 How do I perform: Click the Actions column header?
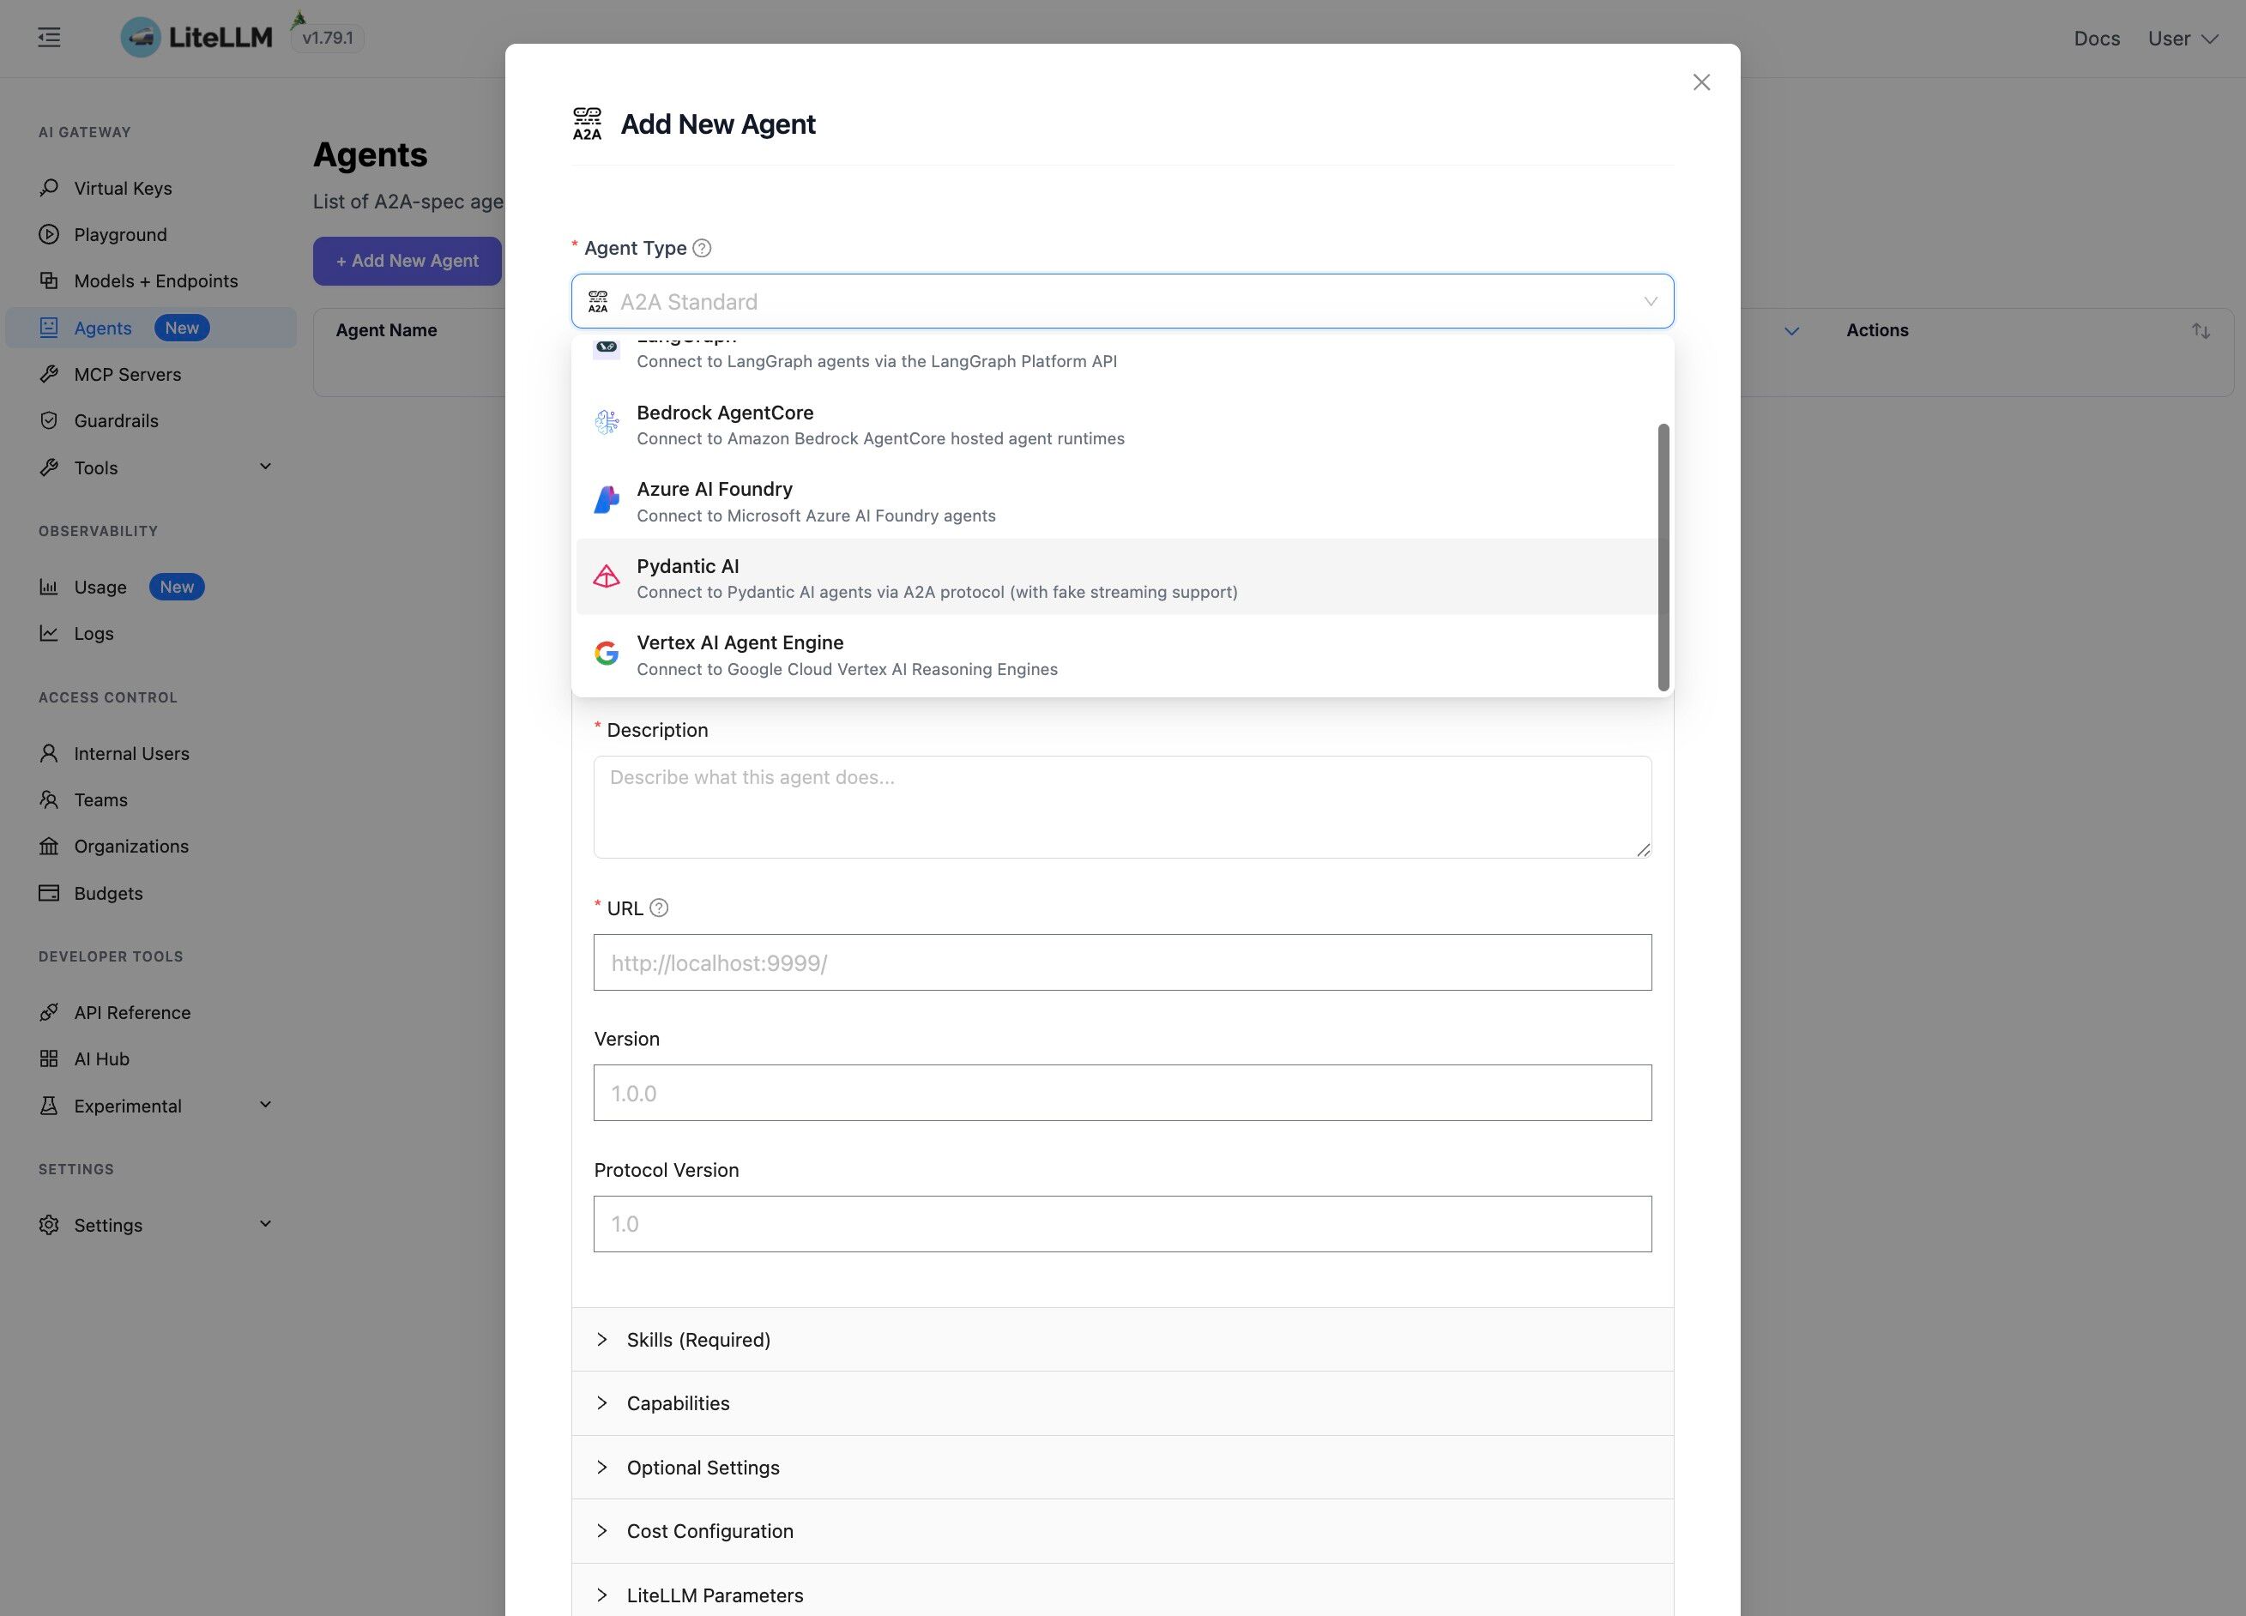click(1876, 331)
